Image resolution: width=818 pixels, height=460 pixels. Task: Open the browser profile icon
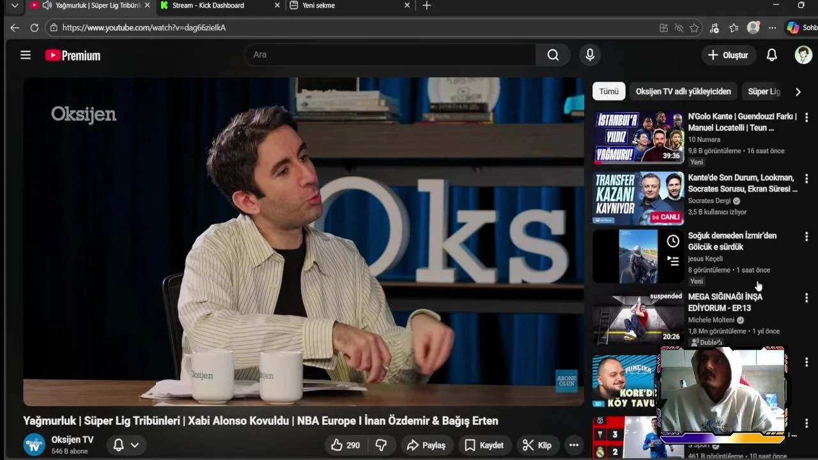(753, 27)
